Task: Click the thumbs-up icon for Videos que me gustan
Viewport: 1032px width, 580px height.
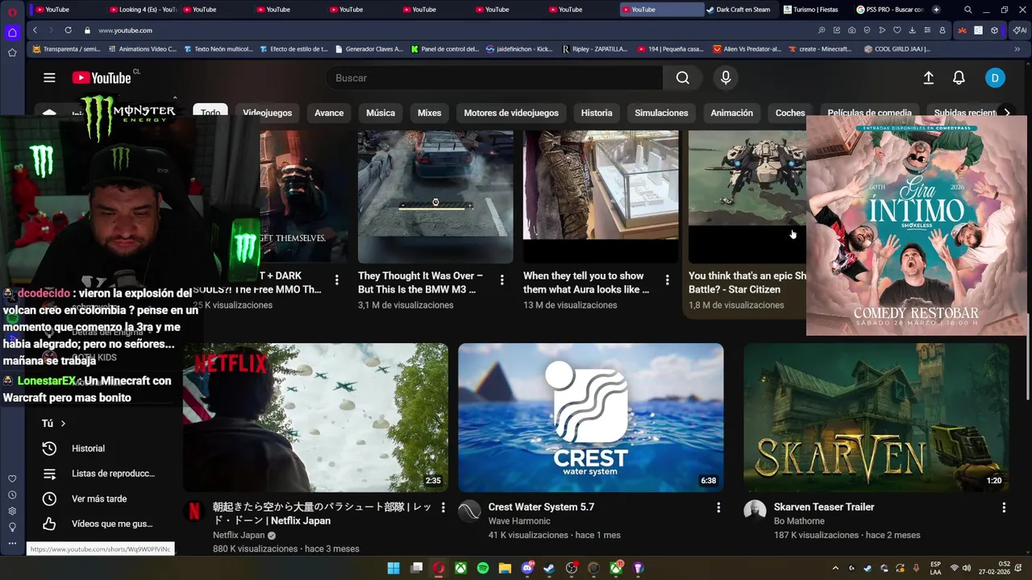Action: coord(49,524)
